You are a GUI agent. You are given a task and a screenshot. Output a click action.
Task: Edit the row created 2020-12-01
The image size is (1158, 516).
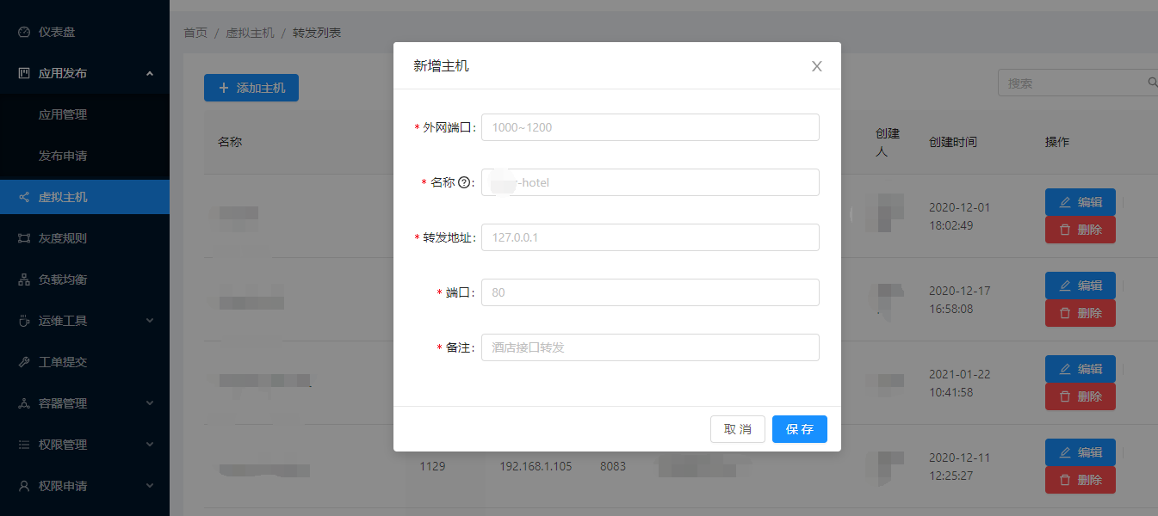pos(1081,202)
